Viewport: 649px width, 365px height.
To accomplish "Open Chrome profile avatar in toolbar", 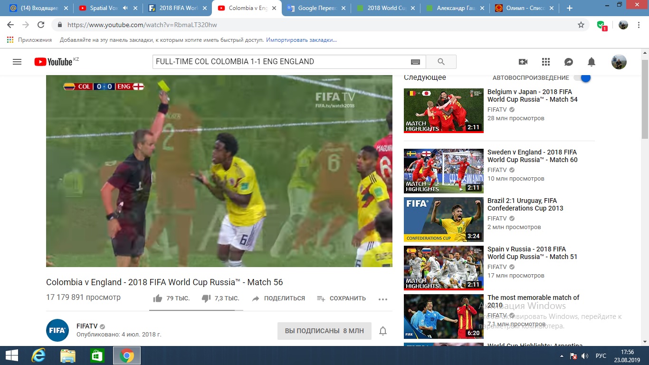I will click(623, 25).
